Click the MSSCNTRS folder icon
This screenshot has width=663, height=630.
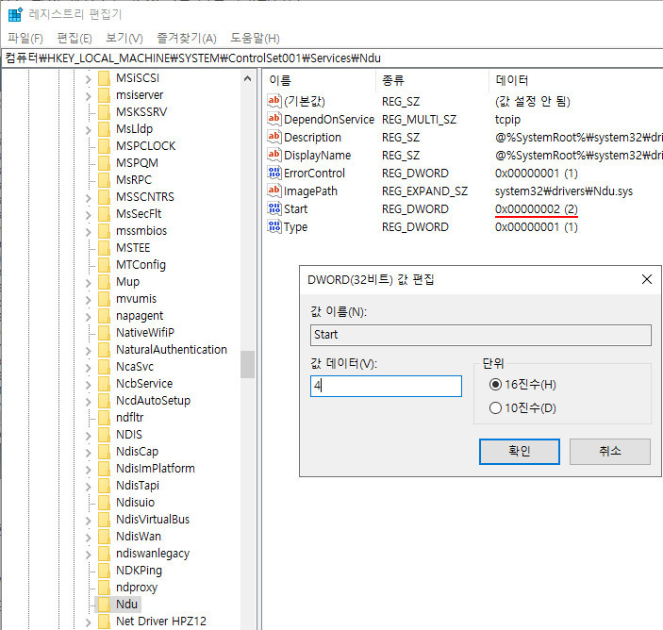coord(104,197)
